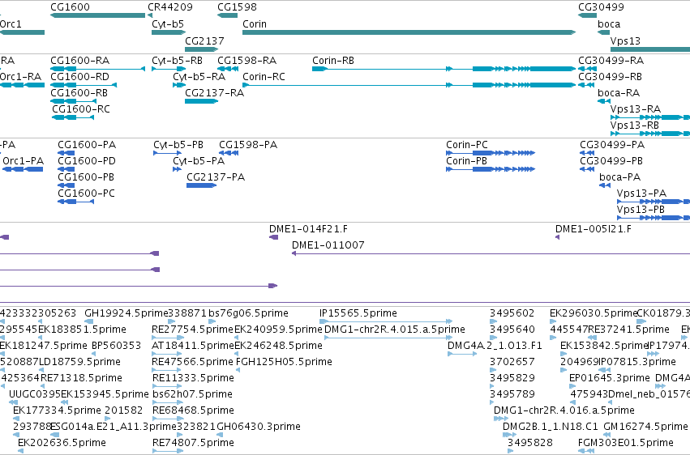Image resolution: width=690 pixels, height=455 pixels.
Task: Click EST RE74807.5prime
Action: (167, 451)
